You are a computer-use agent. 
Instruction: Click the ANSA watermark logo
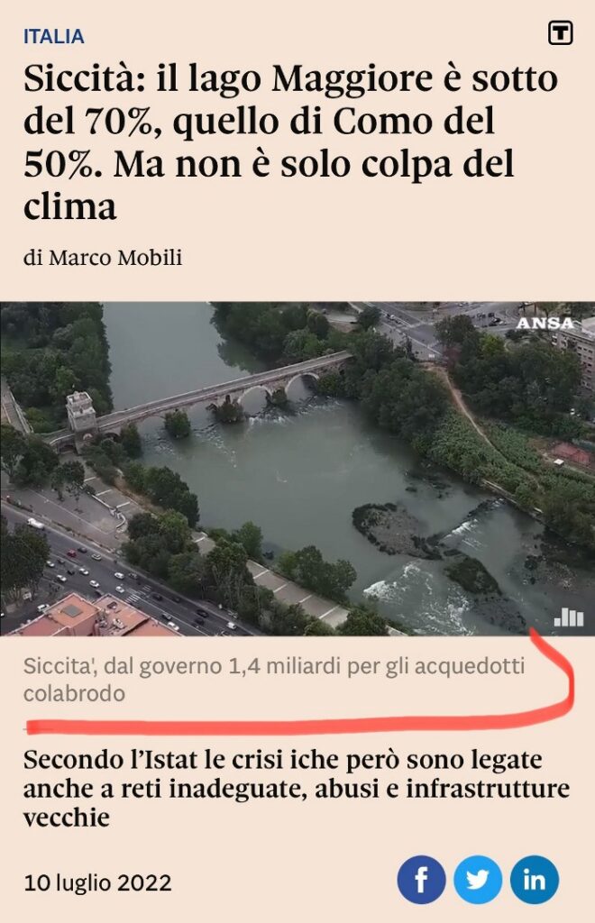[545, 323]
